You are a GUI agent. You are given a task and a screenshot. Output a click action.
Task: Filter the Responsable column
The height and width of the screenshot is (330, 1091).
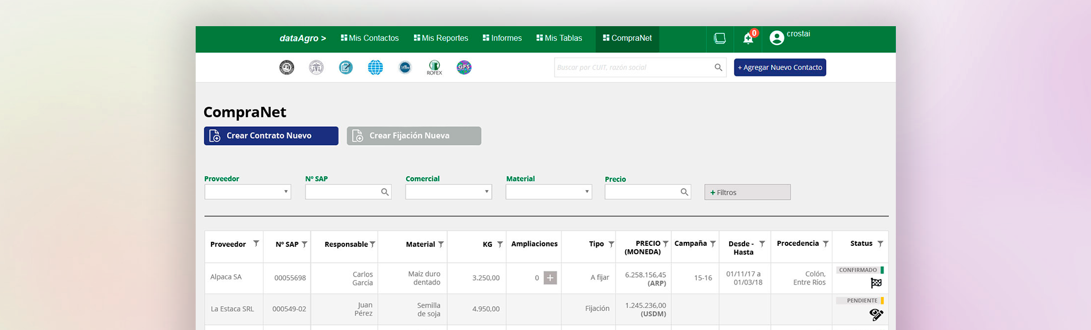point(373,244)
